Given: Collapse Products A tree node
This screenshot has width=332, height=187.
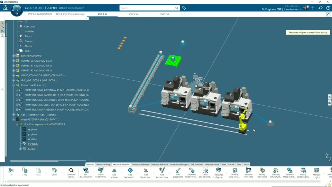Looking at the screenshot, I should point(13,85).
